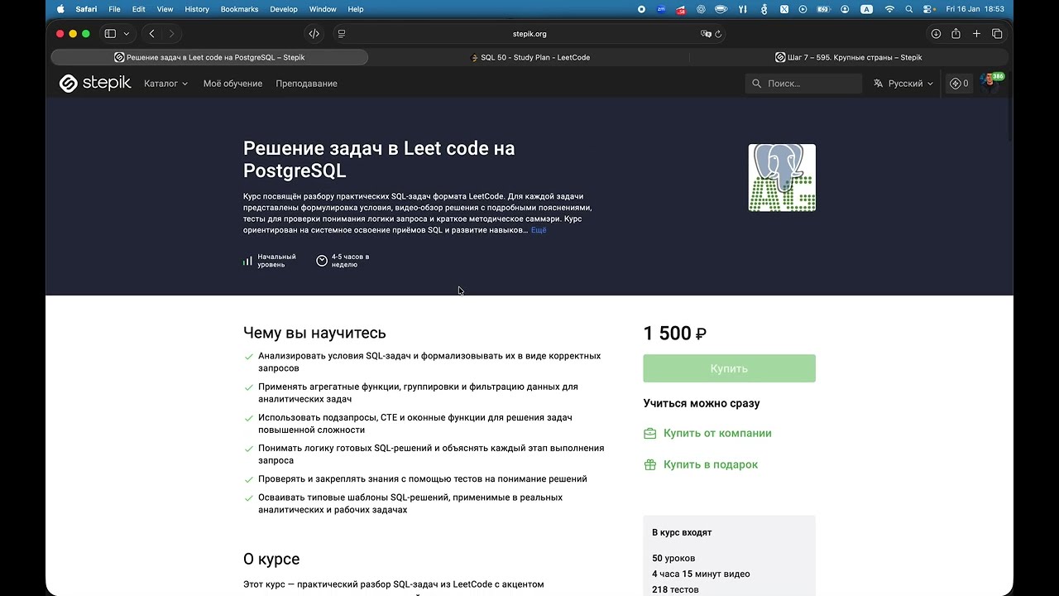Go back with the Safari back arrow
Viewport: 1059px width, 596px height.
pyautogui.click(x=152, y=34)
